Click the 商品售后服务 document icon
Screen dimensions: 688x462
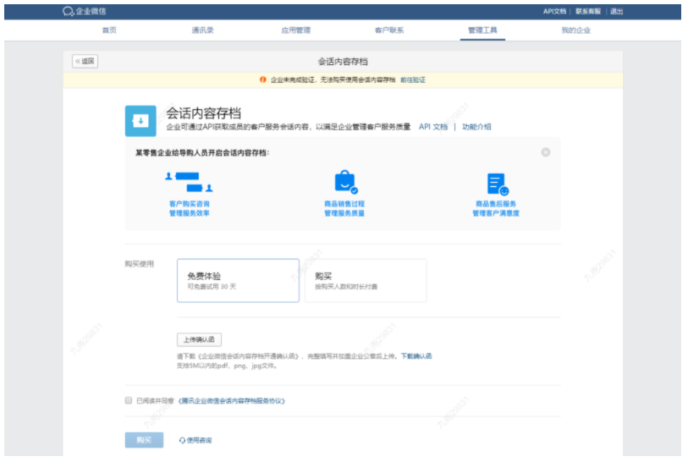[x=497, y=184]
